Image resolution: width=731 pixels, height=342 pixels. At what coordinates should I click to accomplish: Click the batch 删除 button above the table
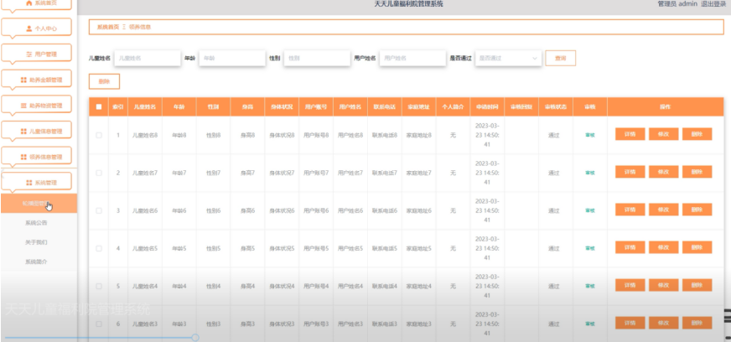[105, 81]
